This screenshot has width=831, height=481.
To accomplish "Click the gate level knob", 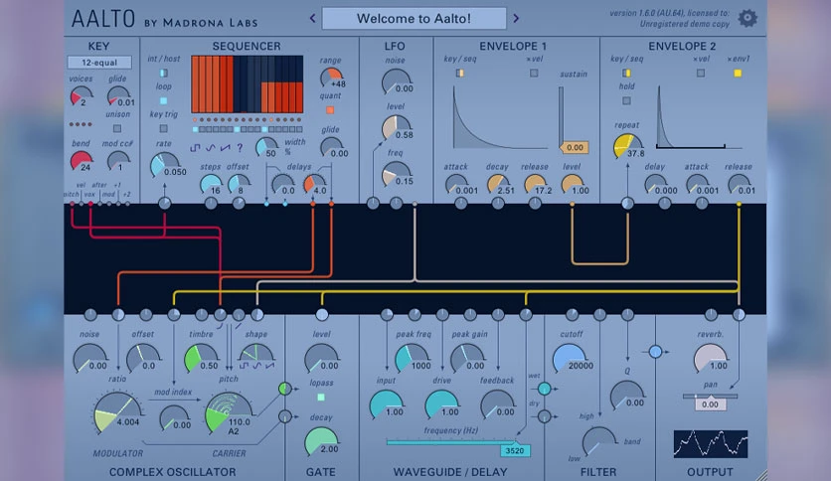I will tap(321, 358).
